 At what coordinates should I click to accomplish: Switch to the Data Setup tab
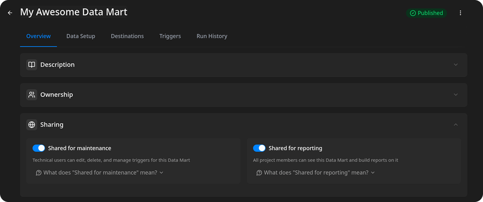(81, 36)
